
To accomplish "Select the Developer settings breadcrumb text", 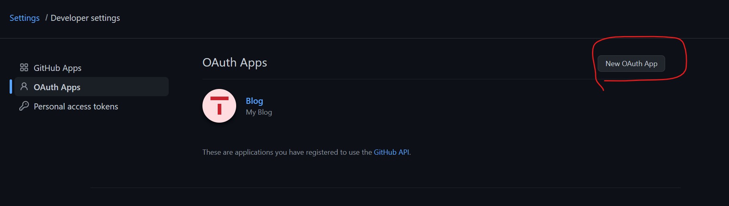I will [85, 18].
